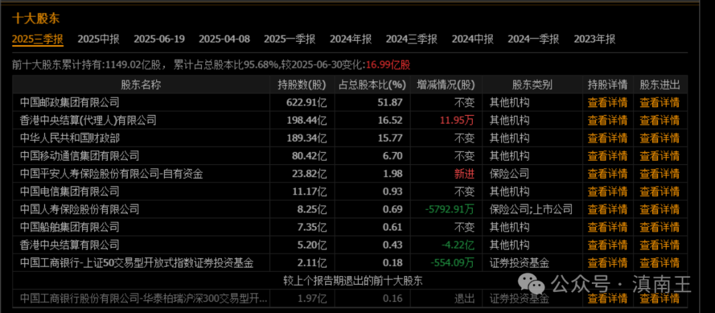Click the 新进 change status
Image resolution: width=715 pixels, height=313 pixels.
464,173
